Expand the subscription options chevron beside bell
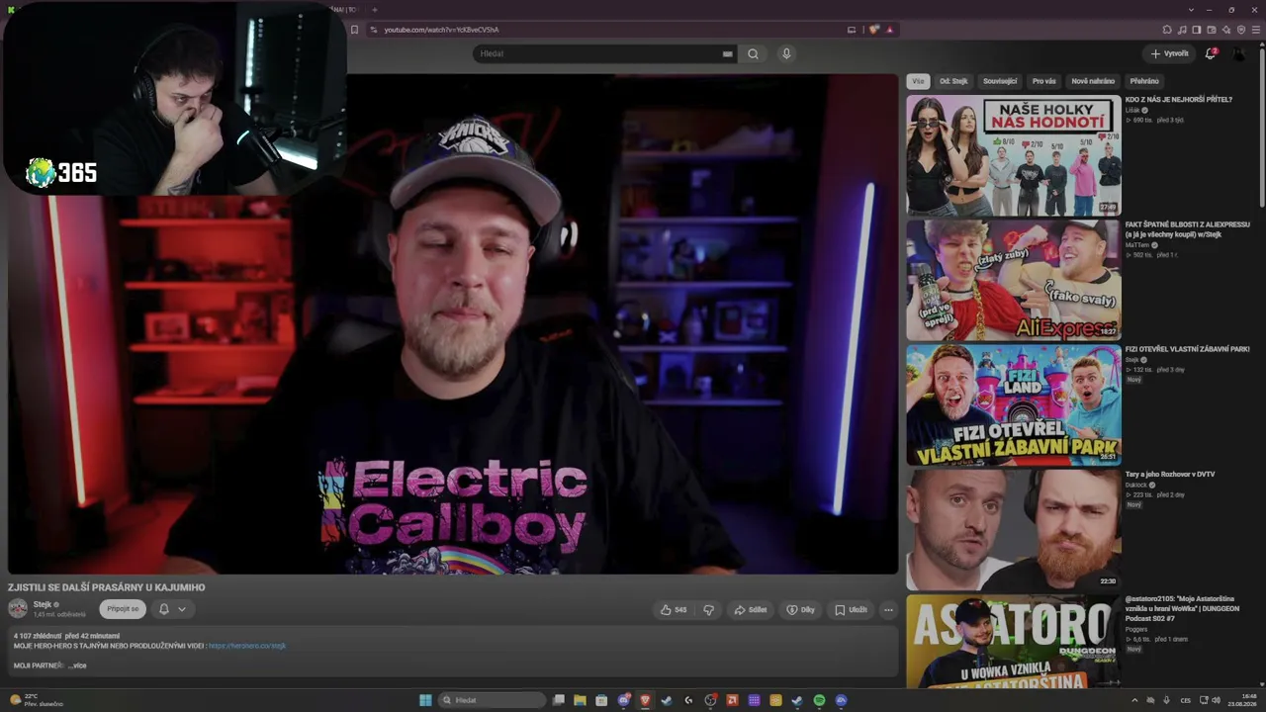1266x712 pixels. [x=182, y=609]
